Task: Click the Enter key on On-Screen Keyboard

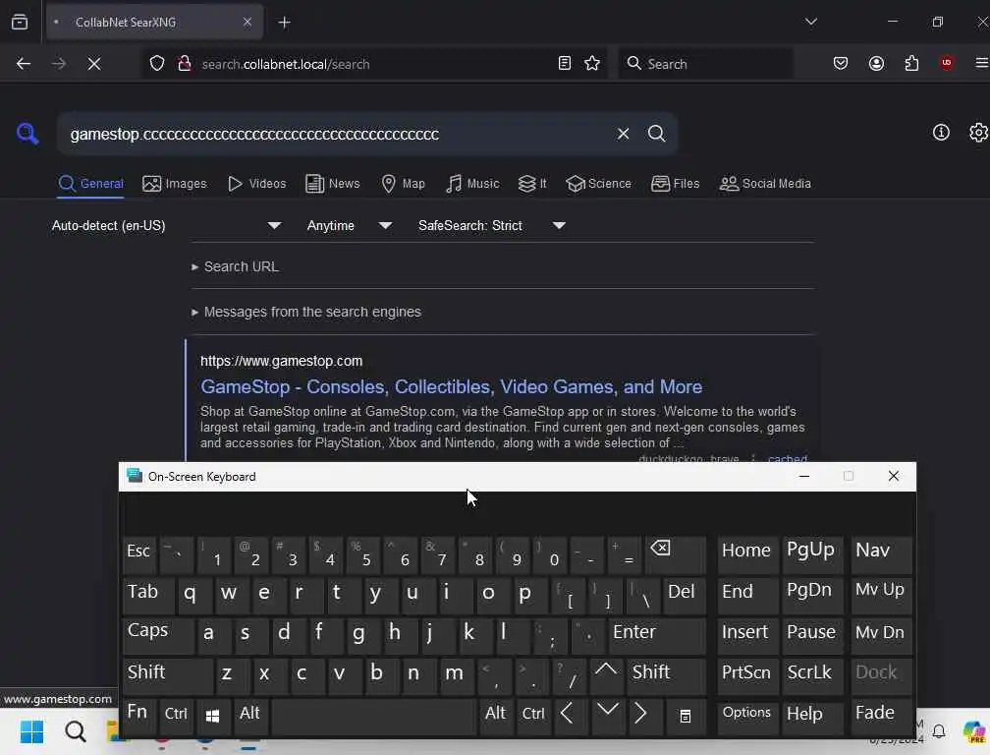Action: coord(657,634)
